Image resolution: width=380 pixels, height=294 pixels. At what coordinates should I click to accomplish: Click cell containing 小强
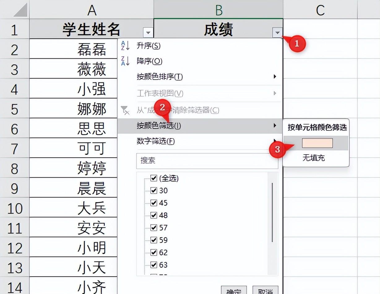74,89
